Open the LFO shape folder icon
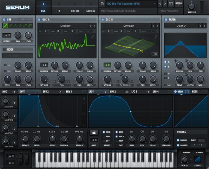 click(x=94, y=132)
